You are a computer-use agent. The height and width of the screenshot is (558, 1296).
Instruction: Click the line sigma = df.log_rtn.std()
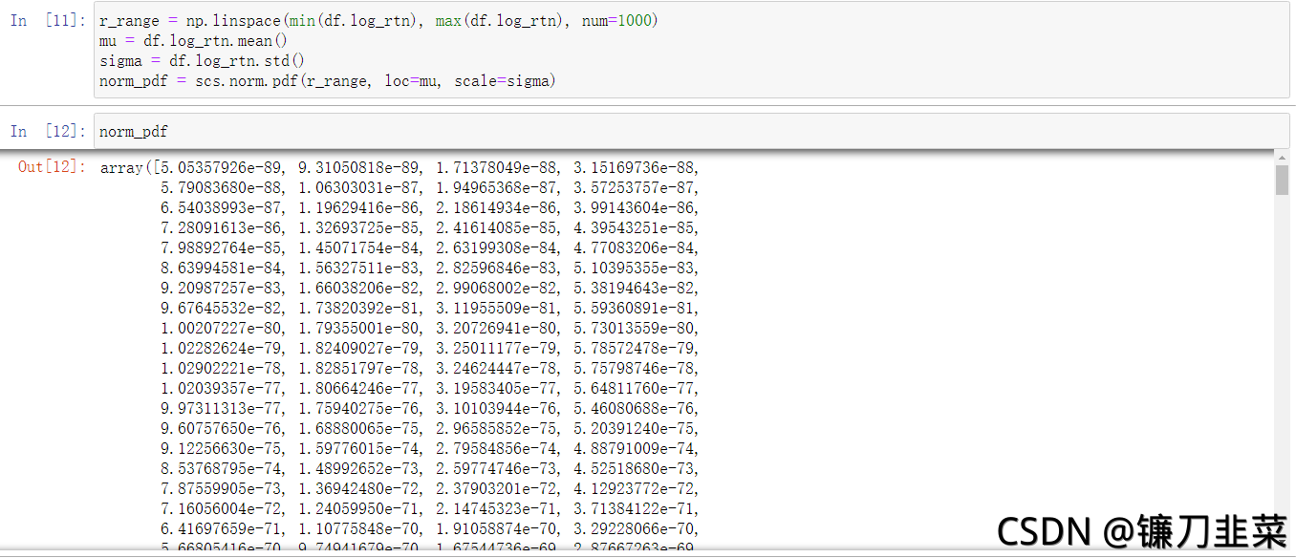pyautogui.click(x=203, y=61)
